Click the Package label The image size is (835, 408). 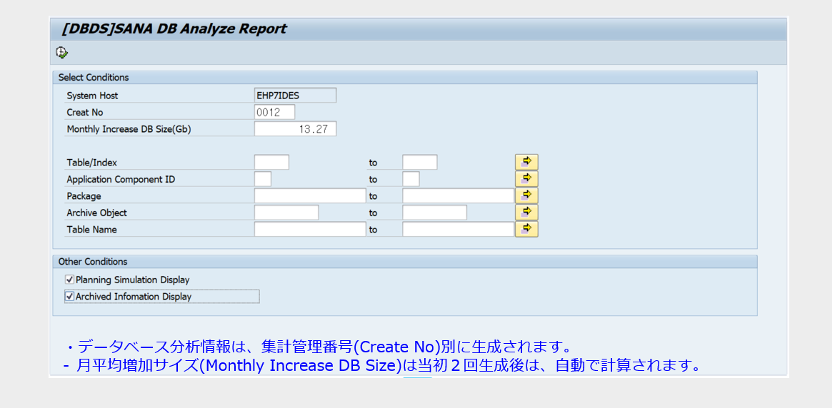click(84, 196)
